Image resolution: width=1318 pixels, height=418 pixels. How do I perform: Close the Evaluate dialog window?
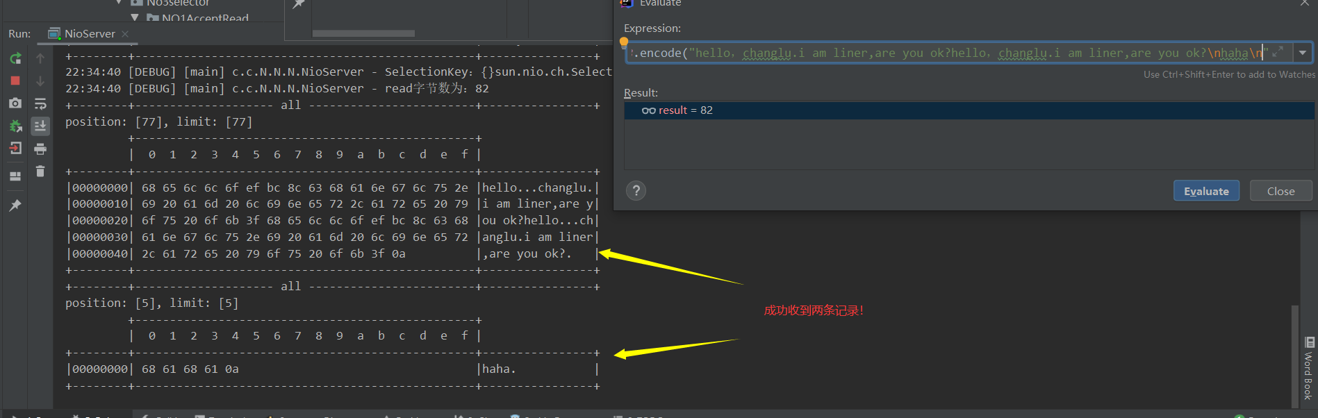point(1305,3)
